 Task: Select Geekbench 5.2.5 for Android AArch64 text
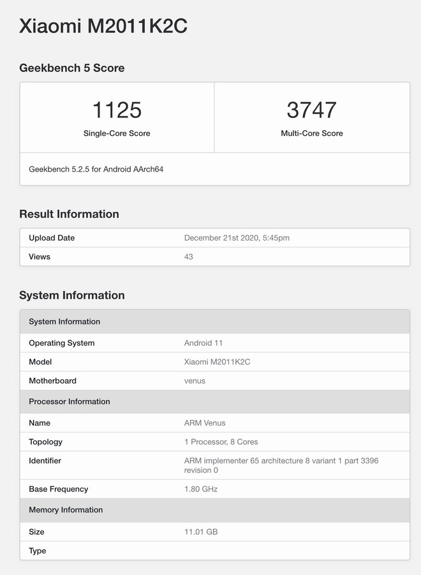pos(96,169)
